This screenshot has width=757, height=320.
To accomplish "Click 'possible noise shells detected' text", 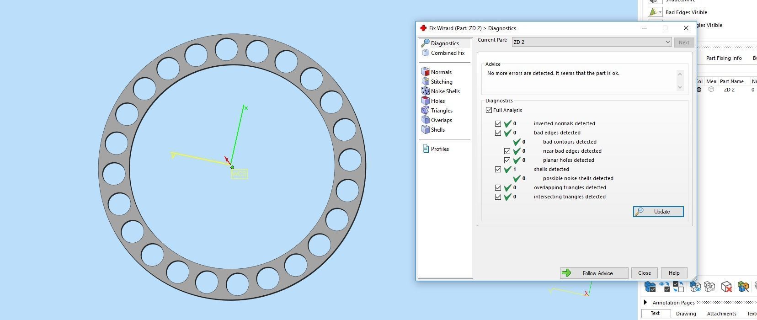I will coord(578,178).
